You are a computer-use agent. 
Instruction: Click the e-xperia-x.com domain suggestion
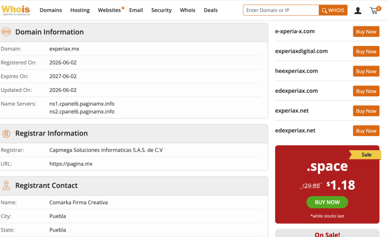tap(295, 31)
